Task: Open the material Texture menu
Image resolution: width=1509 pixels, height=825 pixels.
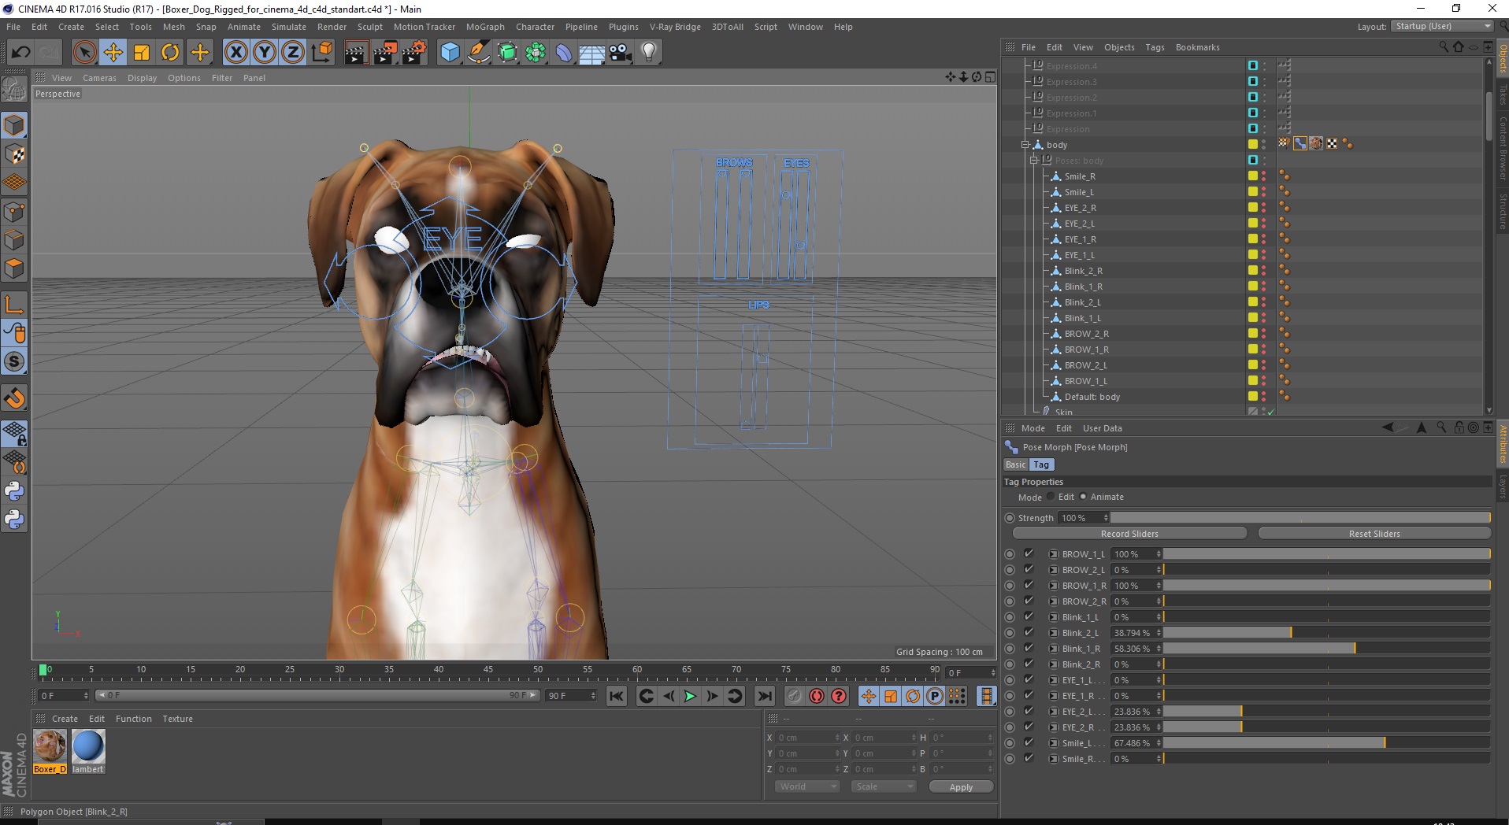Action: point(177,719)
